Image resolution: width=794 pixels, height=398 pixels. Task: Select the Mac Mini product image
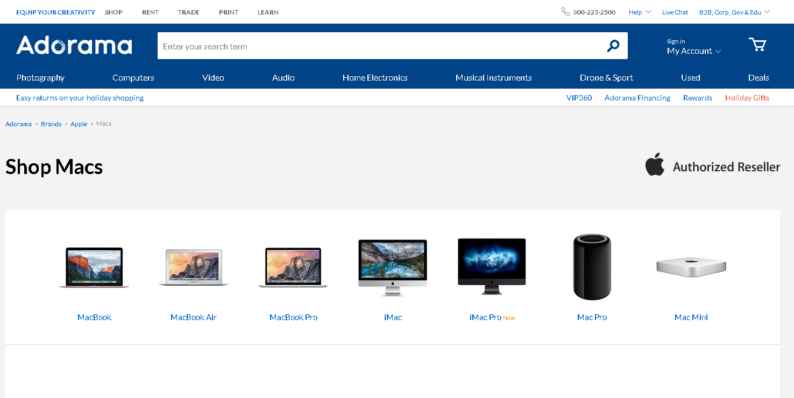coord(691,266)
